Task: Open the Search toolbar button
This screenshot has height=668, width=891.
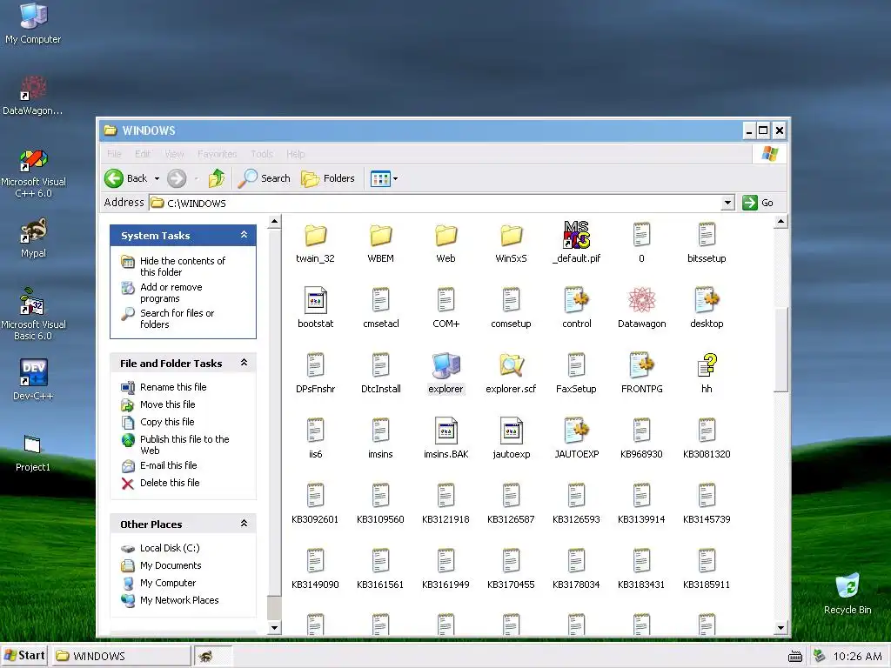Action: coord(265,178)
